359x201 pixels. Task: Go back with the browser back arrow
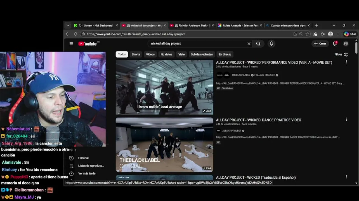point(68,34)
